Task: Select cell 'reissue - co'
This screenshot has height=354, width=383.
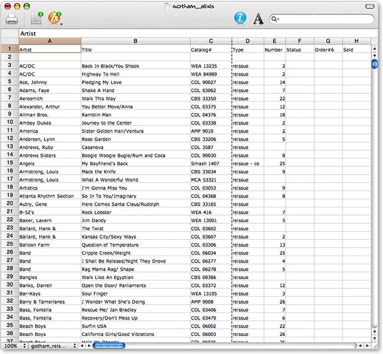Action: [x=248, y=164]
